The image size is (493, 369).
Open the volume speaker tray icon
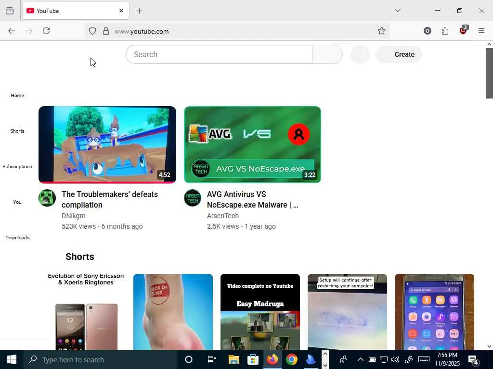click(395, 359)
